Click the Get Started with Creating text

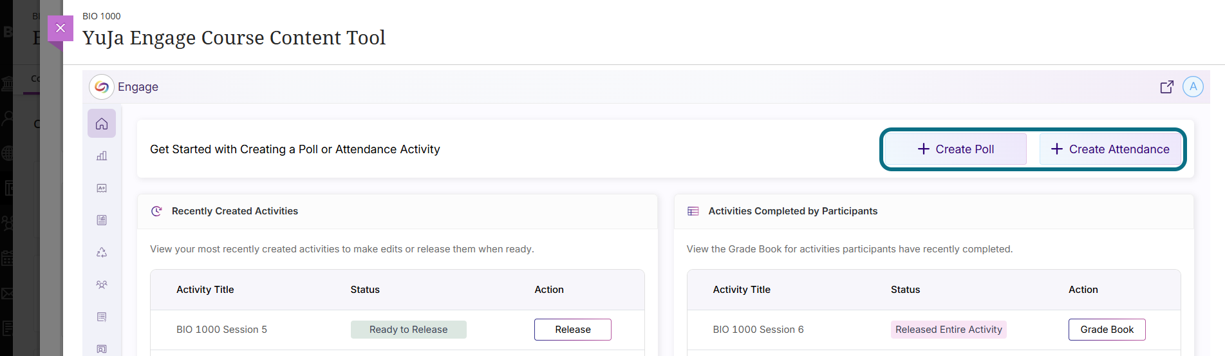[x=295, y=149]
